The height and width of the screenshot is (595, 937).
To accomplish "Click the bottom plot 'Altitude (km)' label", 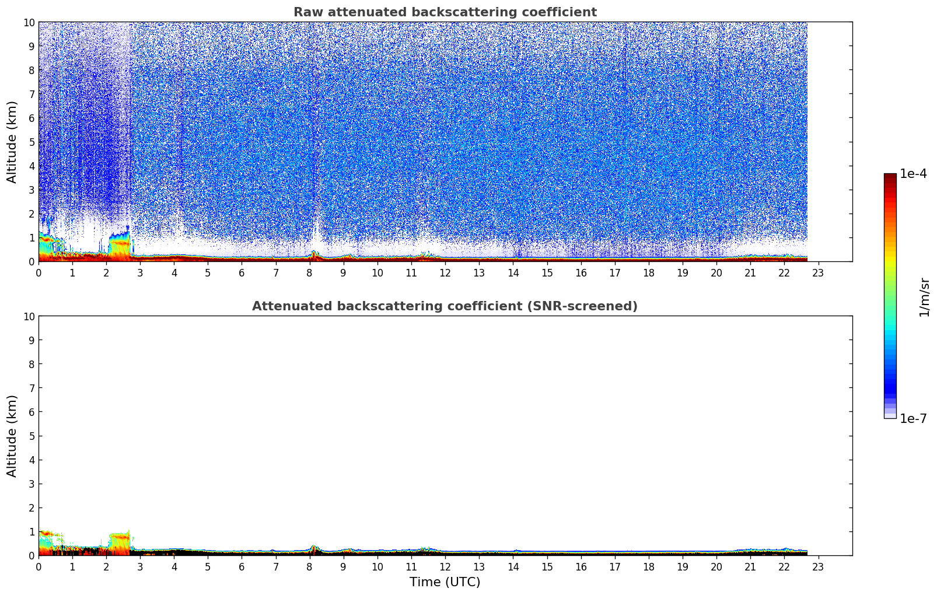I will (x=12, y=436).
